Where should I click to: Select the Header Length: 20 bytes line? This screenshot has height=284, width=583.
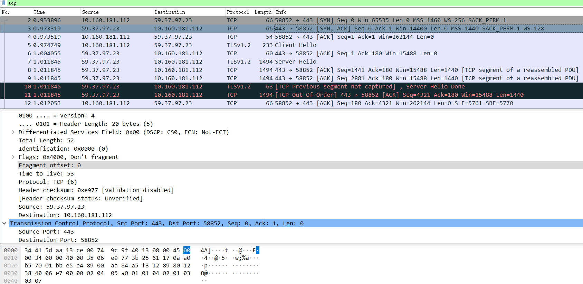(86, 124)
